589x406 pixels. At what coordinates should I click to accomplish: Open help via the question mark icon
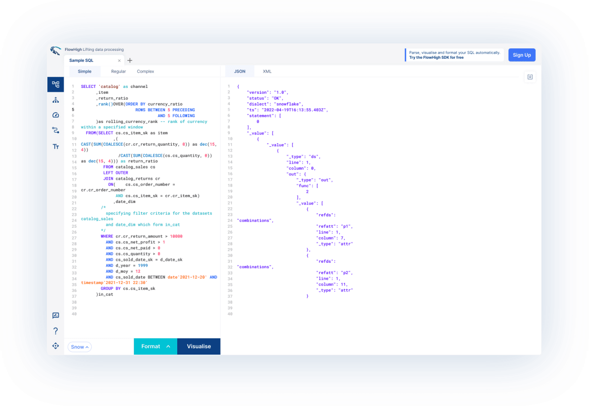click(x=56, y=331)
